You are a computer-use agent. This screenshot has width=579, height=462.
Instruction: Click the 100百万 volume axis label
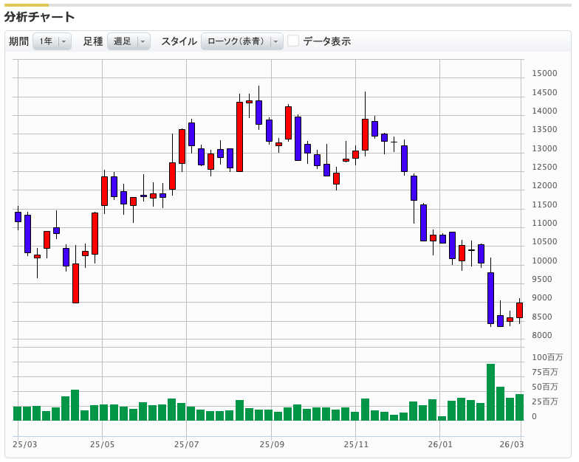coord(547,357)
